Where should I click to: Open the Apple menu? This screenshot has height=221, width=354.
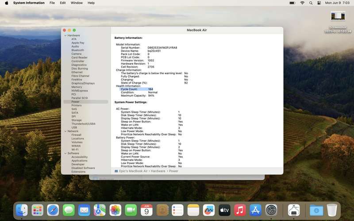[x=7, y=3]
